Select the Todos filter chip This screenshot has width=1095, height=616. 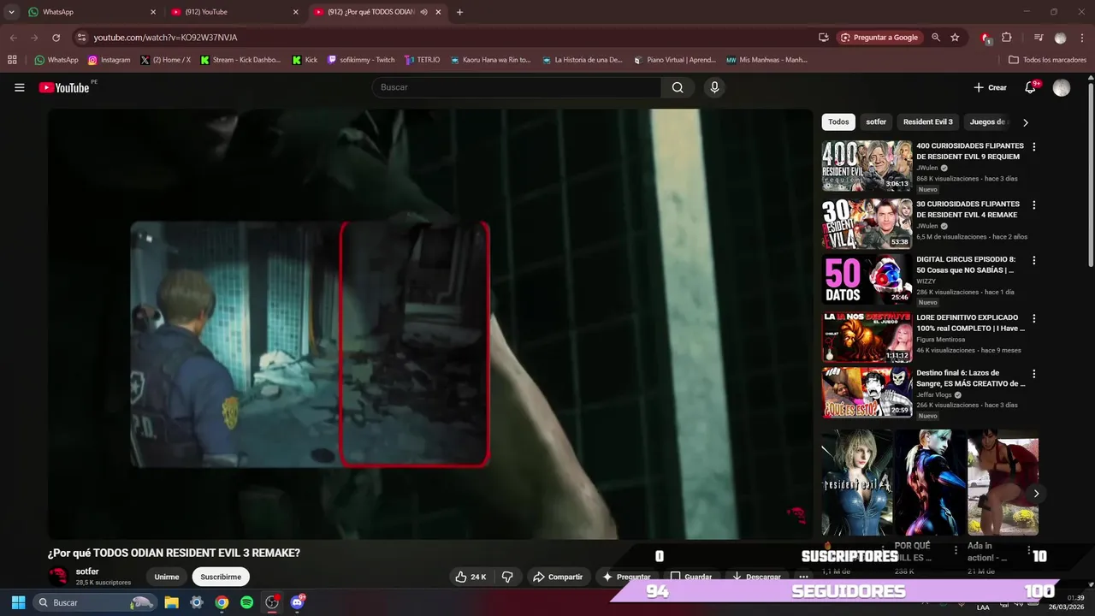click(x=838, y=121)
